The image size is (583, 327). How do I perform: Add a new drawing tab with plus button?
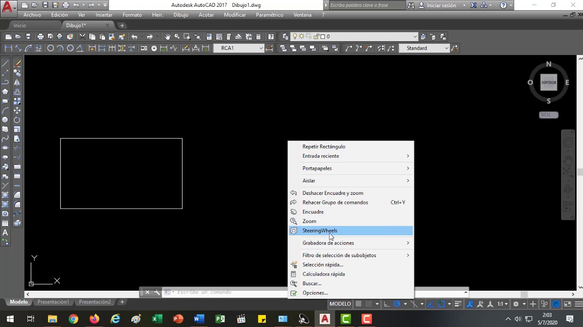click(122, 25)
